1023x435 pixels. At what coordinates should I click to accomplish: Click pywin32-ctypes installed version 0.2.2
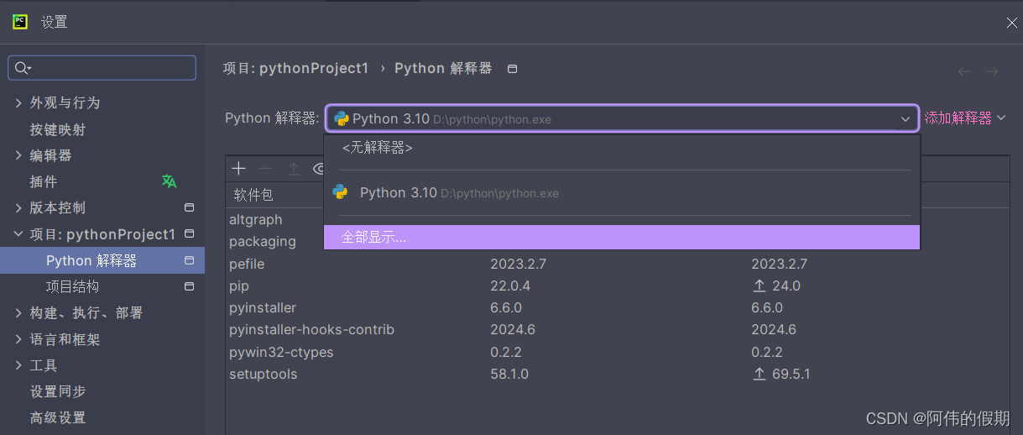(x=506, y=352)
